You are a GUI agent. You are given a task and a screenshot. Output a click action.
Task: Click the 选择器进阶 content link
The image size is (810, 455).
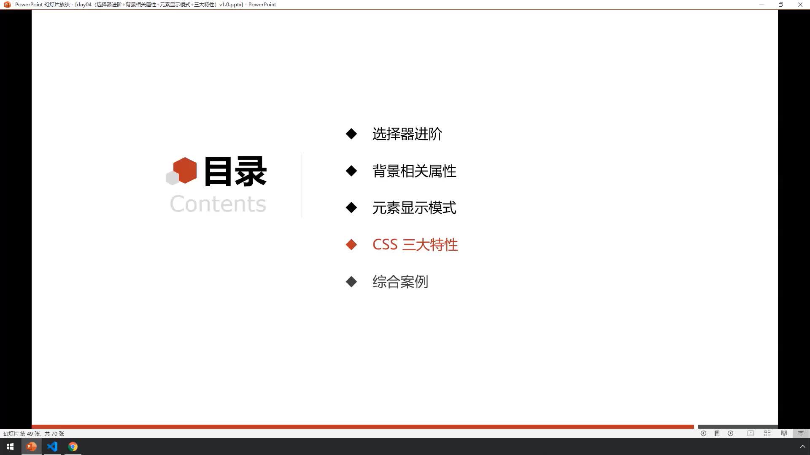click(407, 133)
